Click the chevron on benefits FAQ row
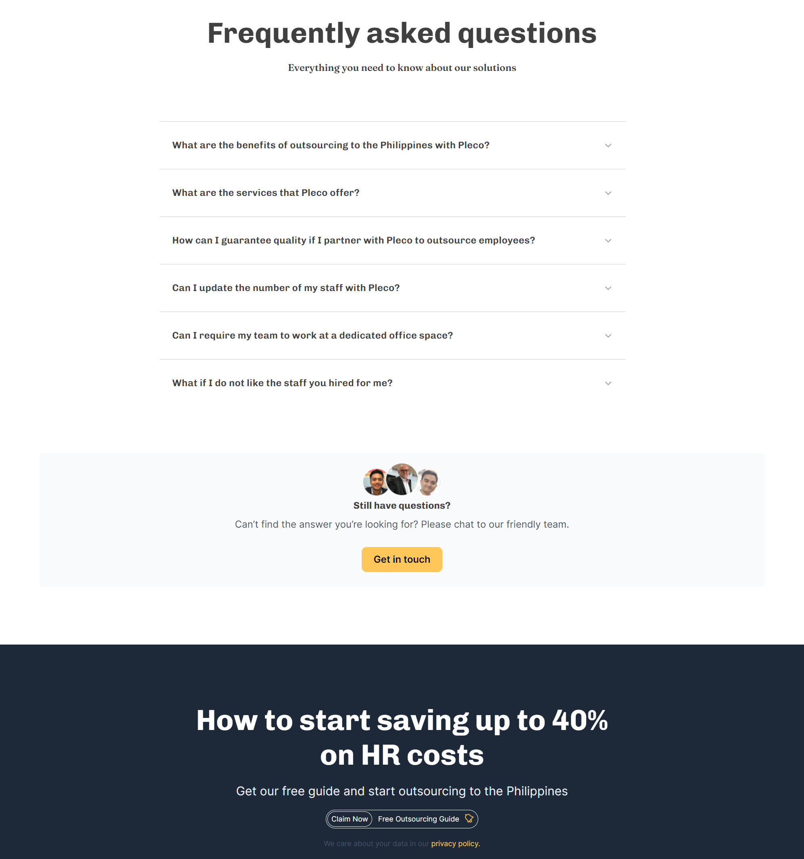Viewport: 804px width, 859px height. [608, 145]
